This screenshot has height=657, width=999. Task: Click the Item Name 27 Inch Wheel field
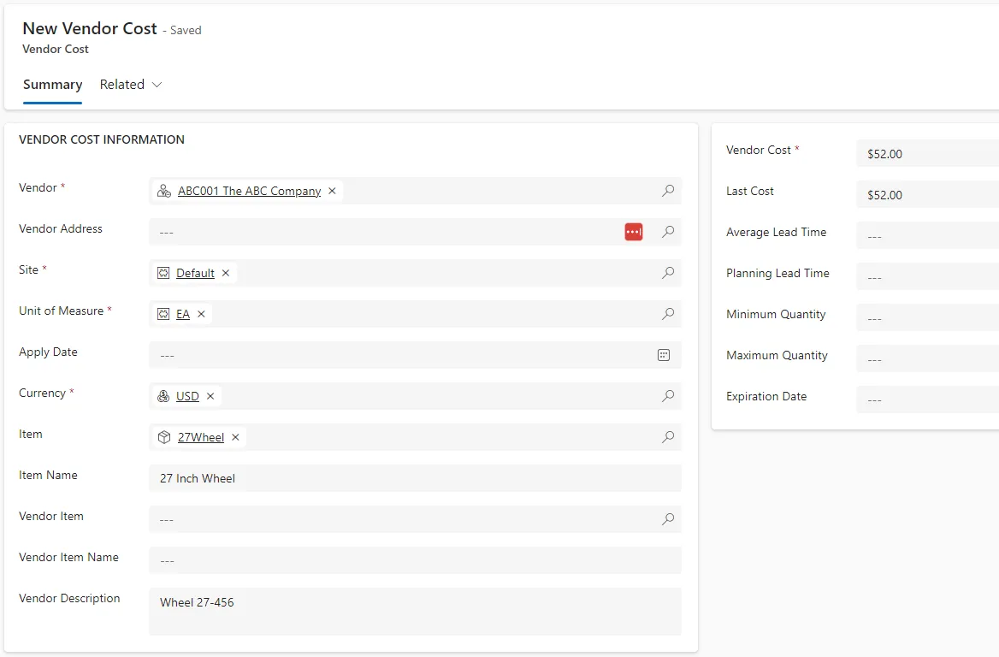(x=416, y=478)
